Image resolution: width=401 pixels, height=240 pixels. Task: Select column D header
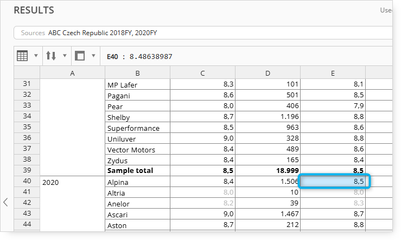point(268,74)
